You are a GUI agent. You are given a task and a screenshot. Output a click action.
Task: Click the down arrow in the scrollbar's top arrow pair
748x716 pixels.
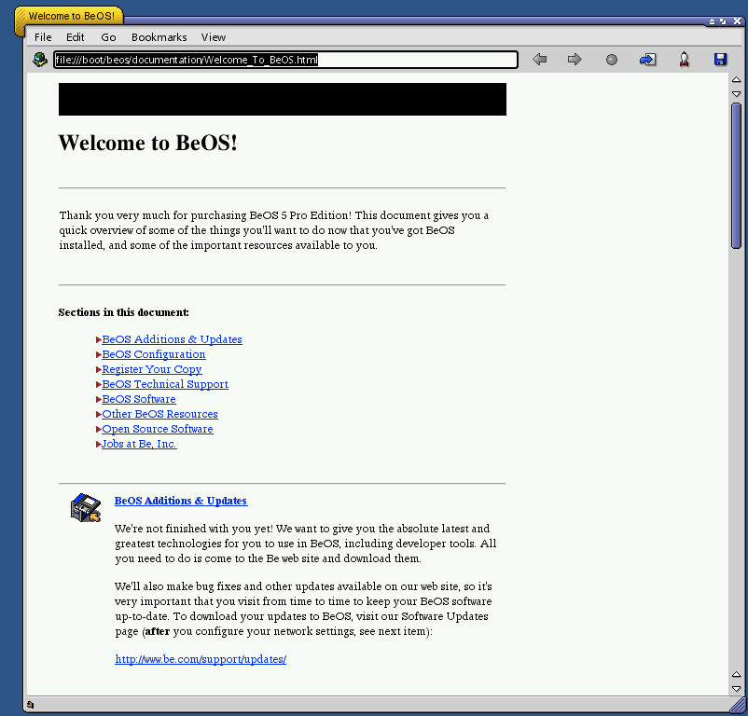point(737,94)
